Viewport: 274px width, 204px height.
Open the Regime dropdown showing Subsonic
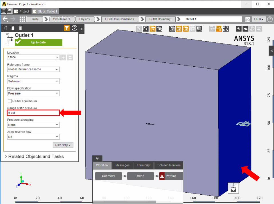coord(33,81)
